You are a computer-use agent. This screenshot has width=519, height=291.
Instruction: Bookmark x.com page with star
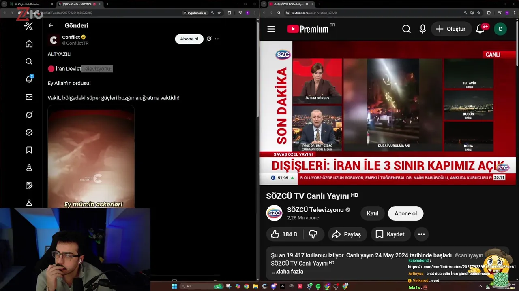pyautogui.click(x=219, y=13)
